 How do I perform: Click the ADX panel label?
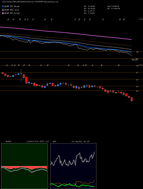(54, 141)
